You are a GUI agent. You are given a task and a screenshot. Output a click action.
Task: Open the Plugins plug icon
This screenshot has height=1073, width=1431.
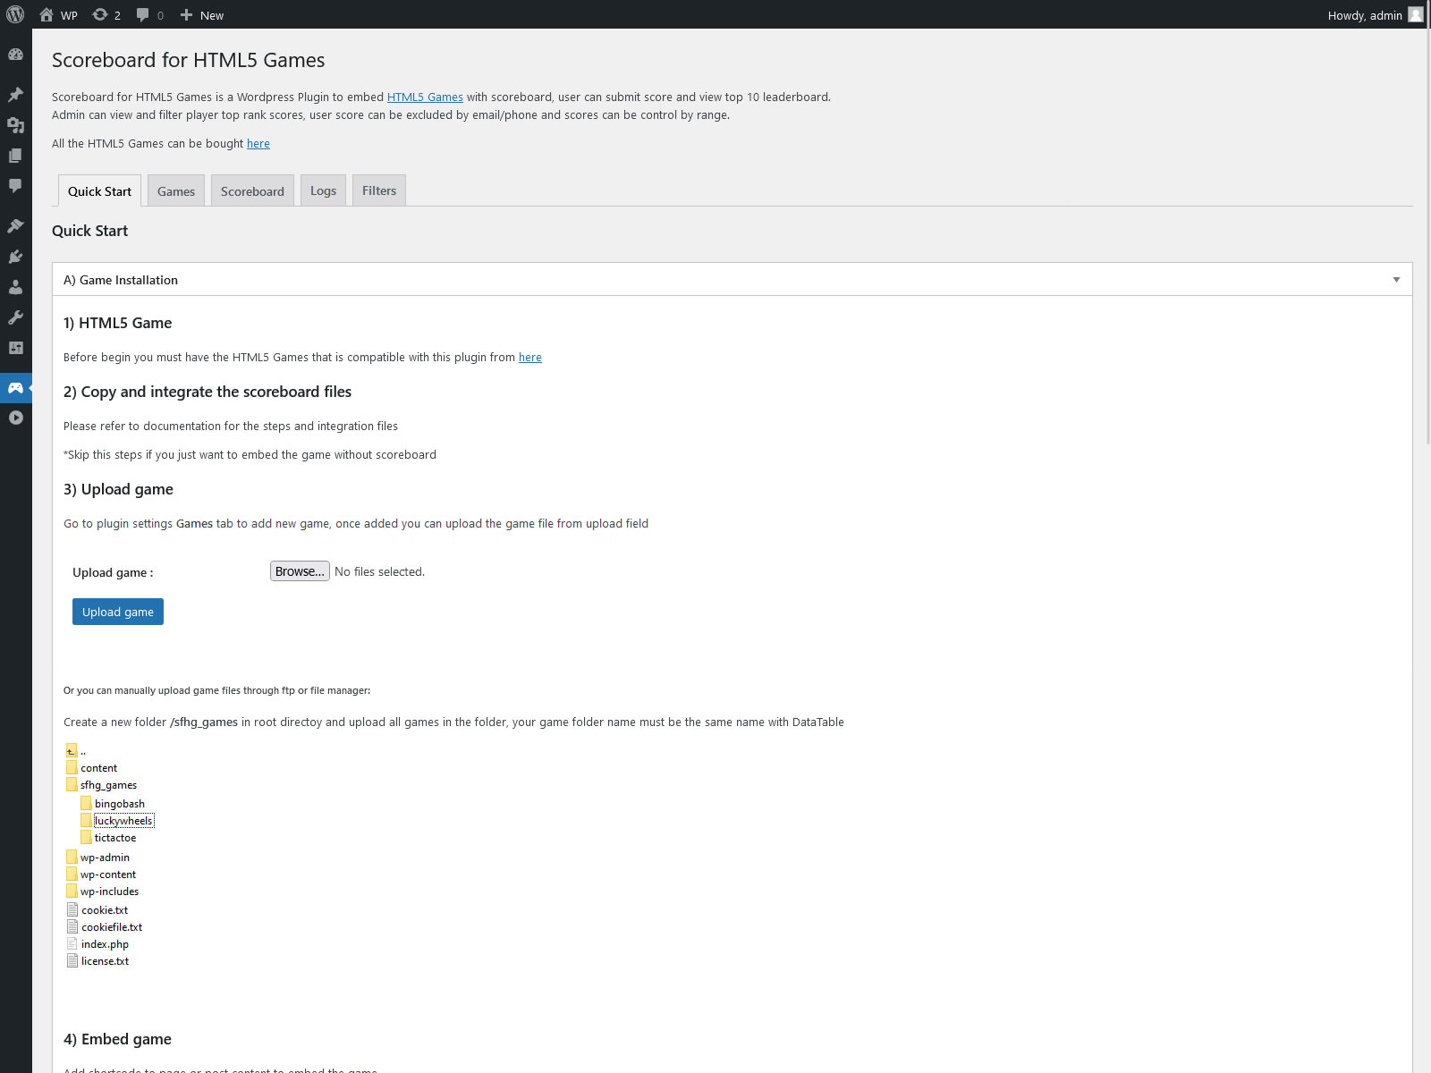(x=15, y=257)
